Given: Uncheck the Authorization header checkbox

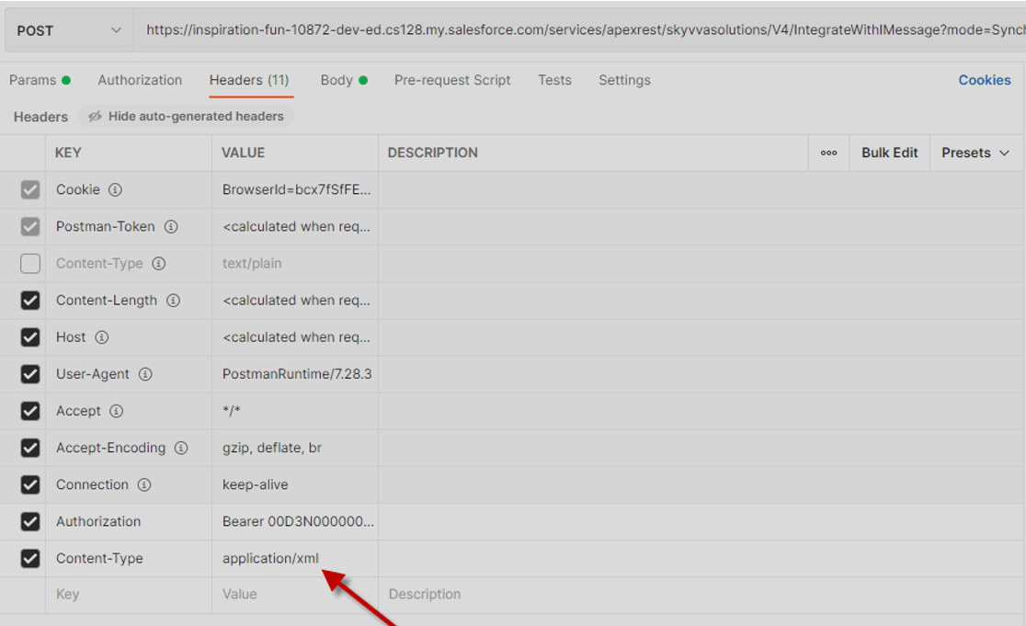Looking at the screenshot, I should 30,521.
